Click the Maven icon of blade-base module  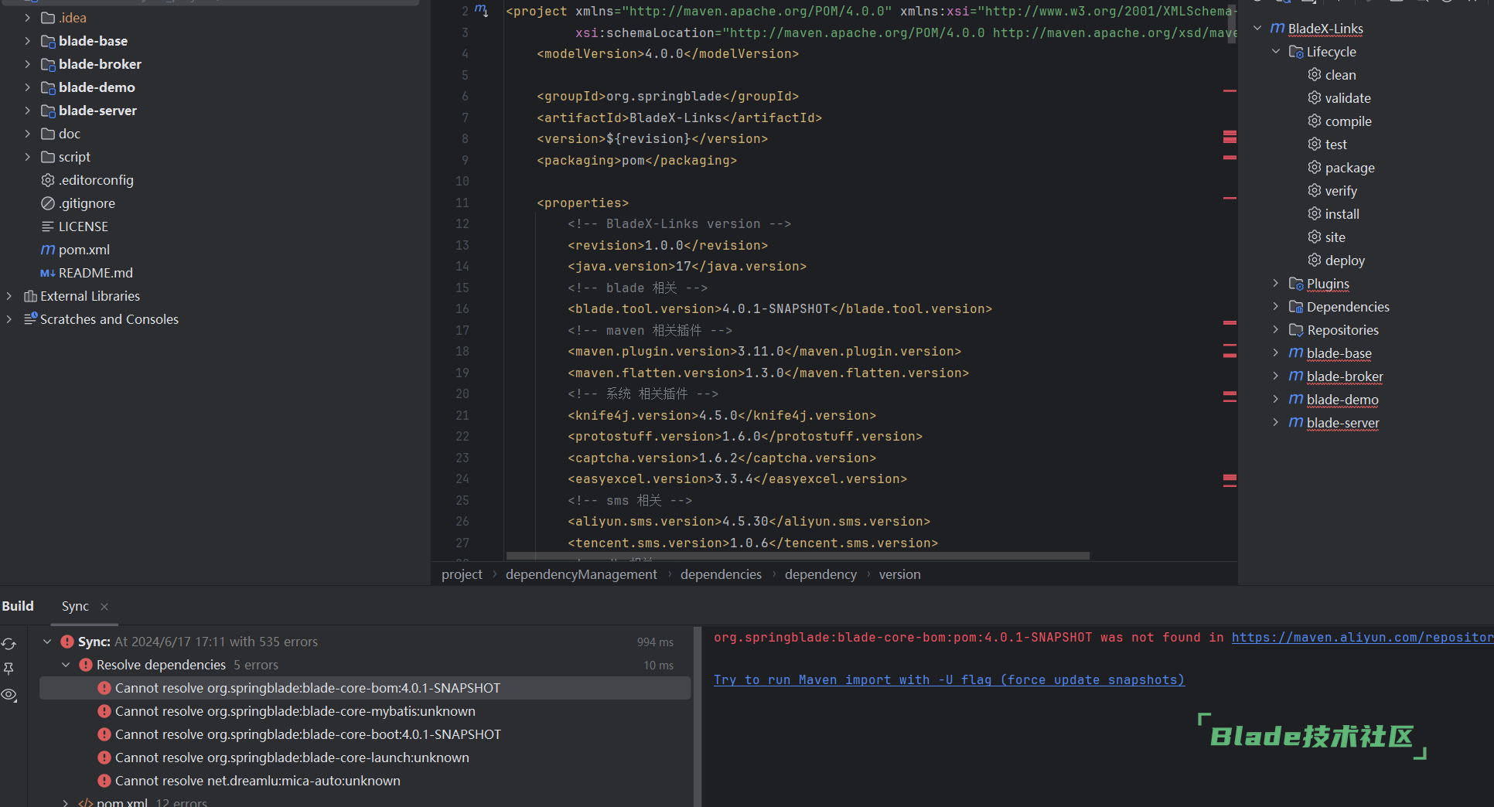[1296, 353]
